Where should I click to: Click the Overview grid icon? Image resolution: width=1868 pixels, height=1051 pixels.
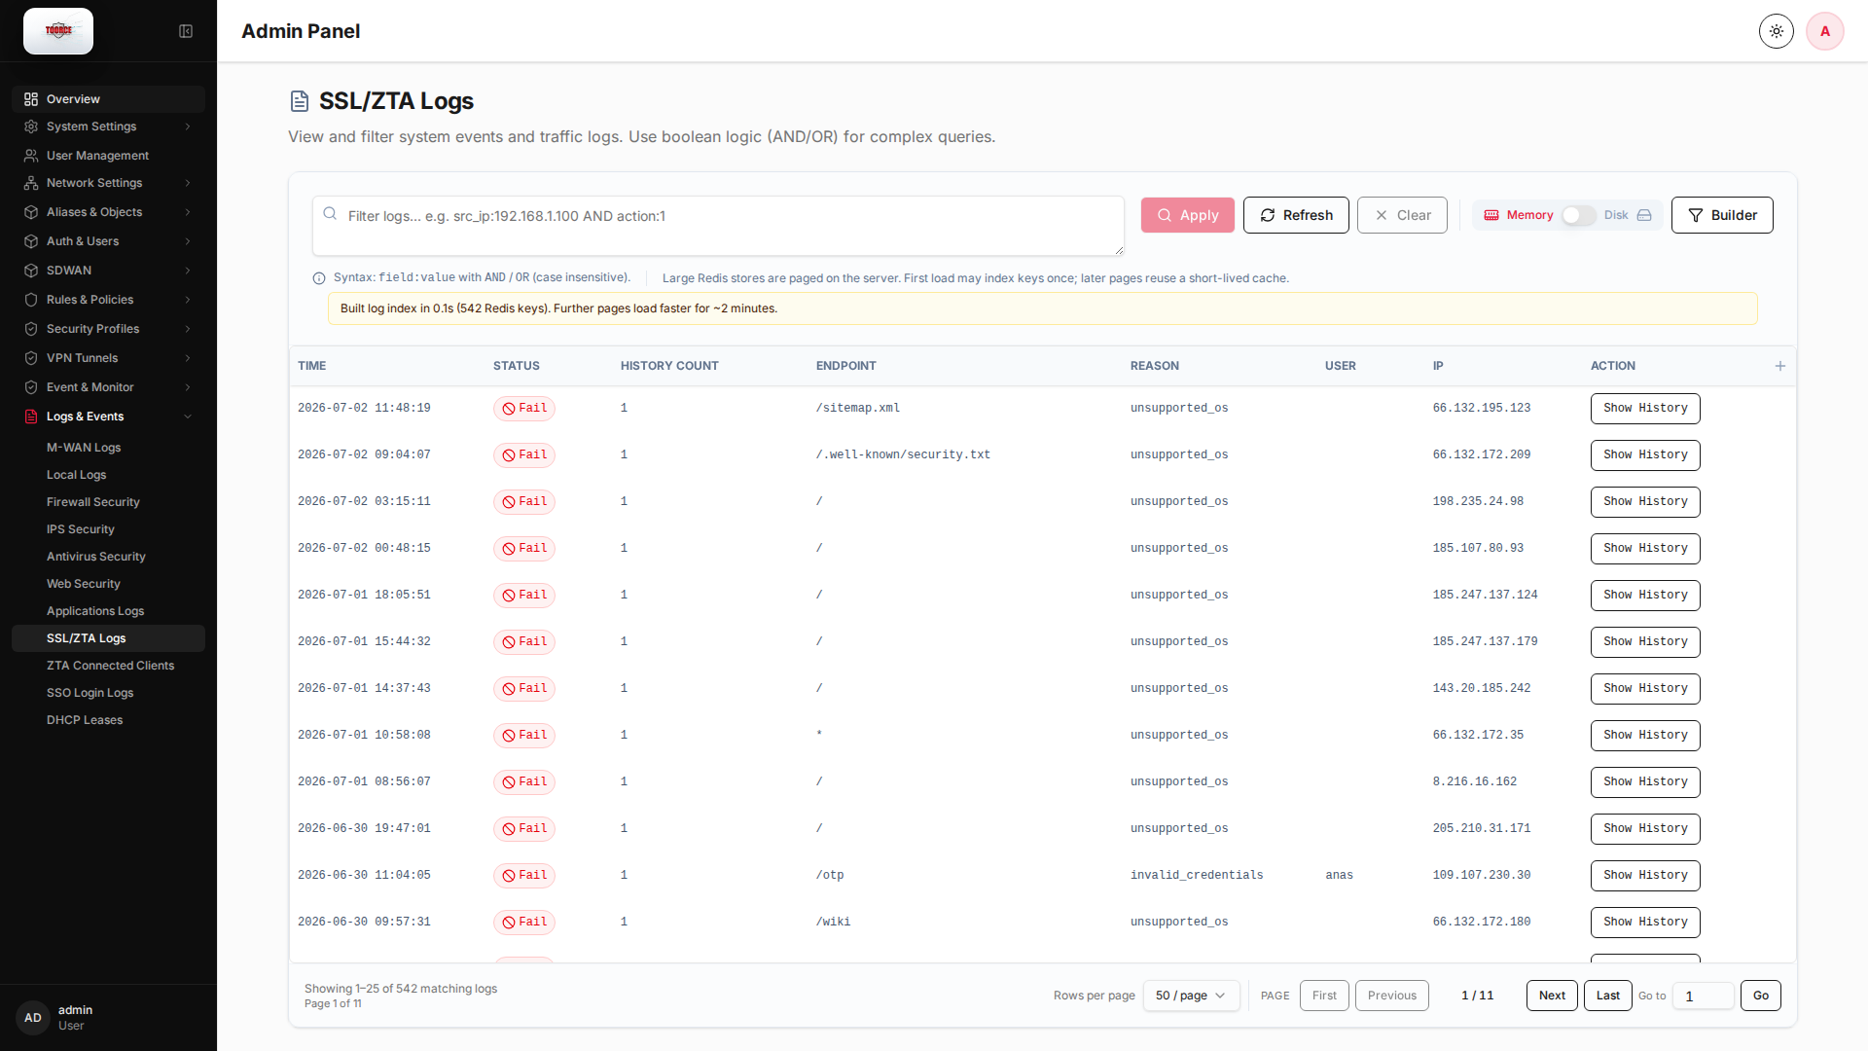click(31, 99)
